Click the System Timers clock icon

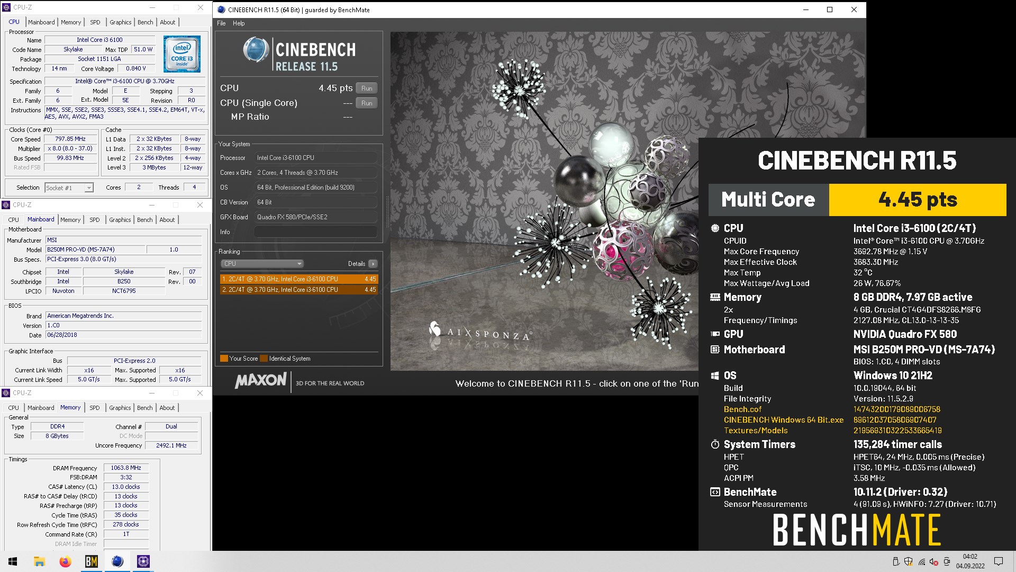(715, 444)
